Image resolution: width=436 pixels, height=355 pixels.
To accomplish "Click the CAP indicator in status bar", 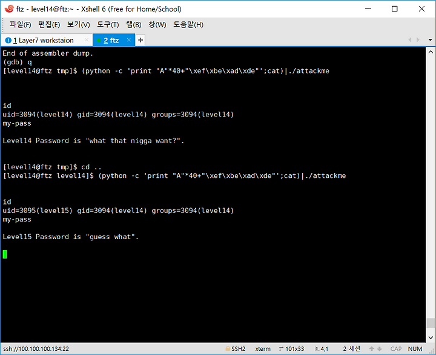I will click(x=395, y=349).
